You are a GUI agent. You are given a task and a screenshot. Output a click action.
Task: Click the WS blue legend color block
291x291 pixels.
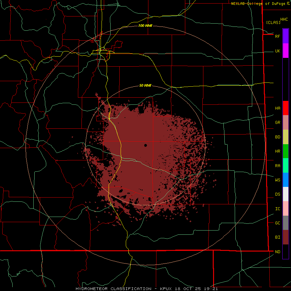[286, 180]
